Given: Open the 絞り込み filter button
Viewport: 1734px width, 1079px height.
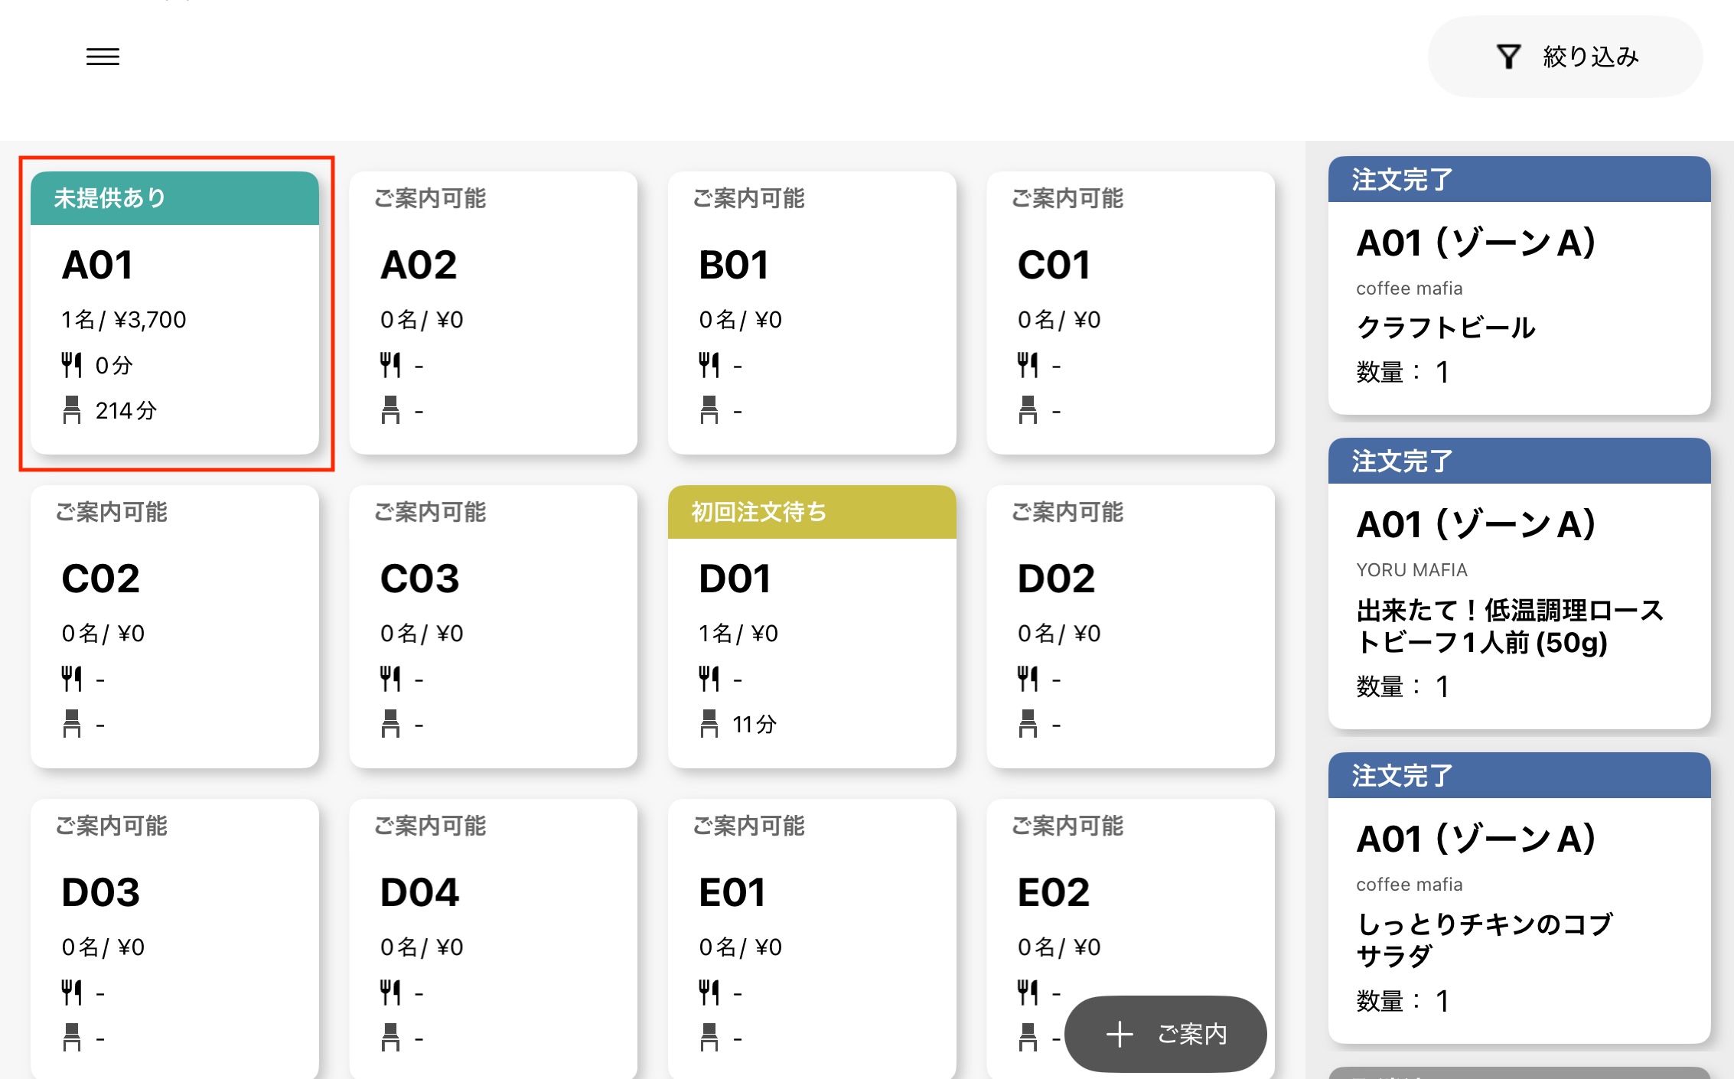Looking at the screenshot, I should point(1565,57).
